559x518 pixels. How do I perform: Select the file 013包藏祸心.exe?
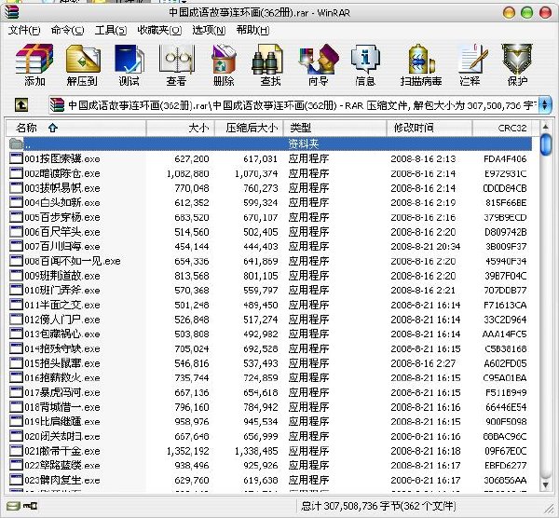(62, 334)
